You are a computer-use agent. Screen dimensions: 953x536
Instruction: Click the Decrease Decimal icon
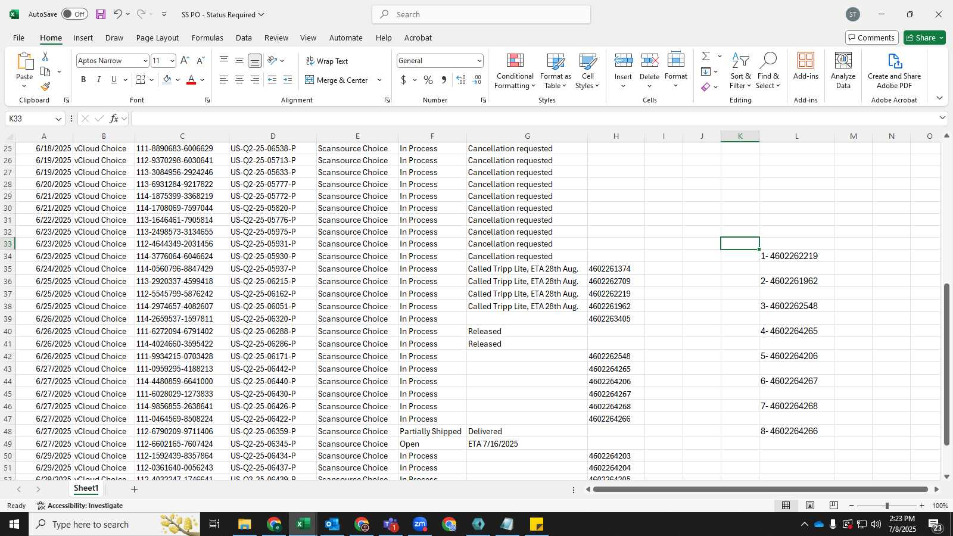point(476,80)
